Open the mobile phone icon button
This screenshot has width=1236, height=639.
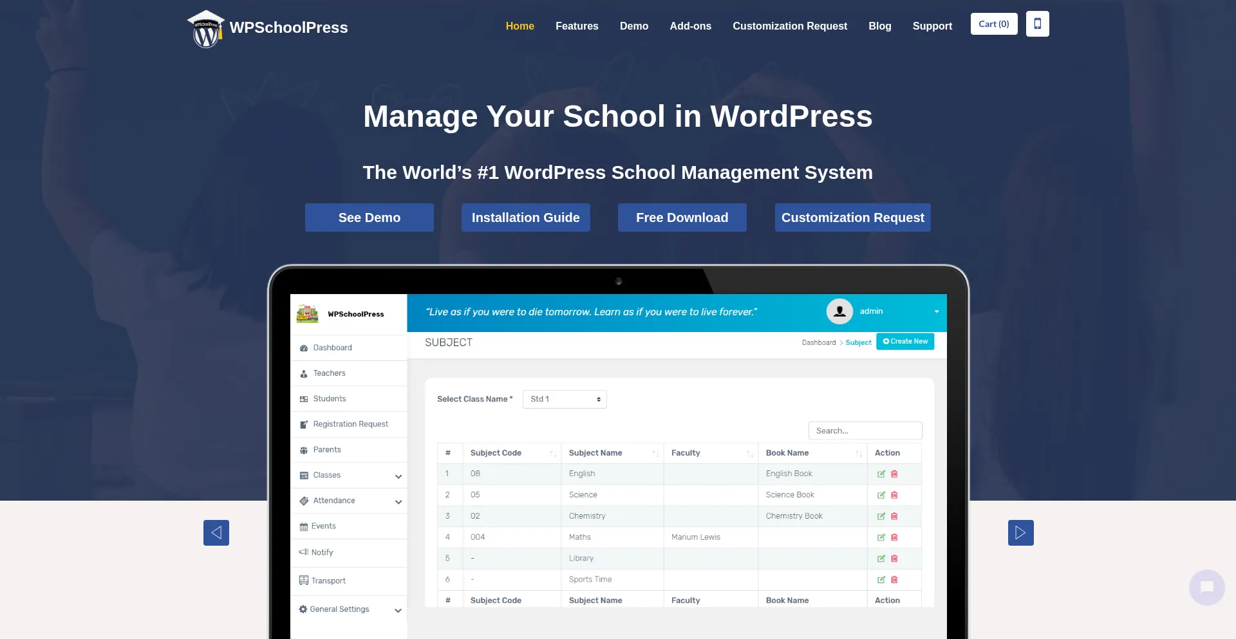point(1037,24)
